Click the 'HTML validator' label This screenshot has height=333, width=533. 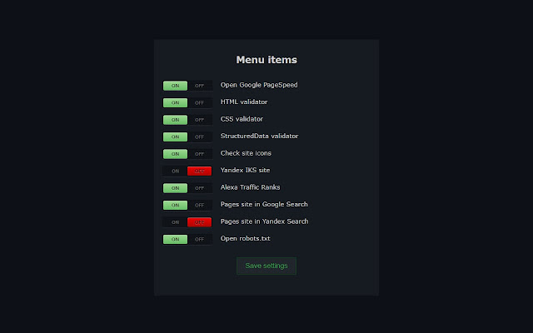pos(244,102)
